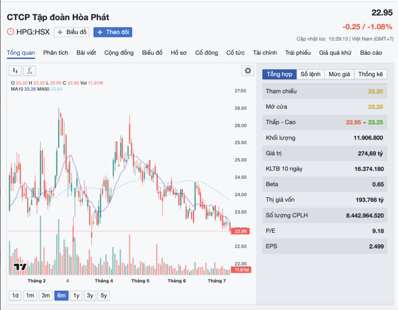Select the Mức giá panel tab
This screenshot has height=310, width=398.
(339, 74)
